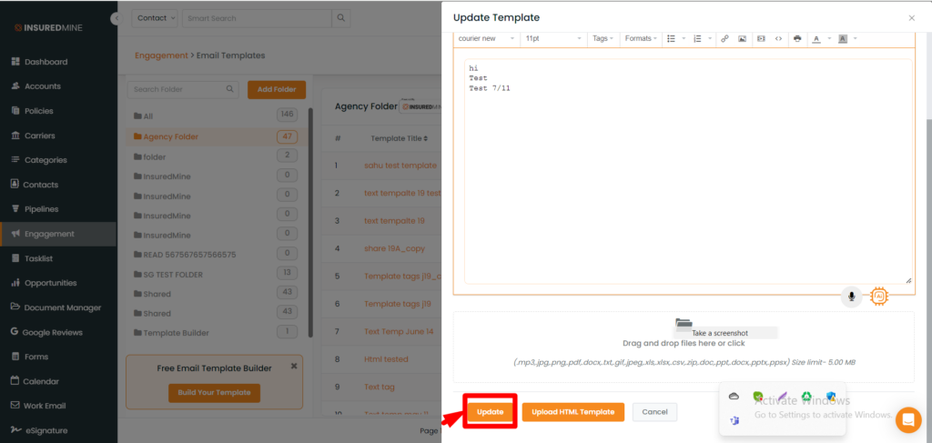Click the magnifier icon in Search Folder box
Image resolution: width=932 pixels, height=443 pixels.
click(230, 89)
